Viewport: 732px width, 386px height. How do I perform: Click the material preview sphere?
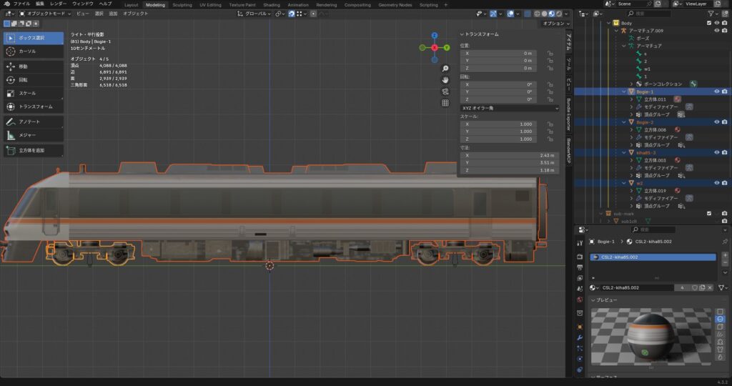click(x=650, y=335)
